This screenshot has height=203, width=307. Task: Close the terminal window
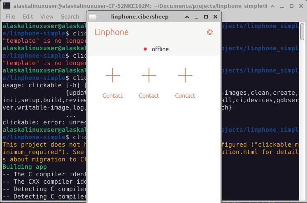[301, 6]
